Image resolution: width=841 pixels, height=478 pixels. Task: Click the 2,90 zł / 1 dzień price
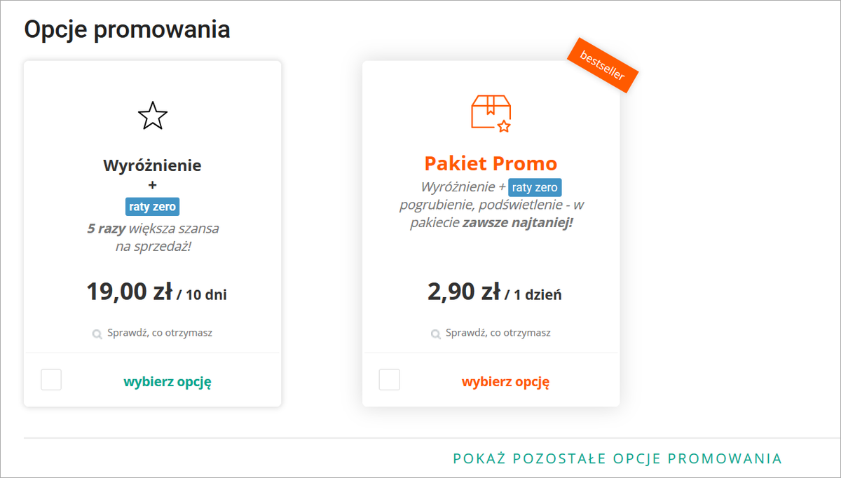pyautogui.click(x=494, y=292)
